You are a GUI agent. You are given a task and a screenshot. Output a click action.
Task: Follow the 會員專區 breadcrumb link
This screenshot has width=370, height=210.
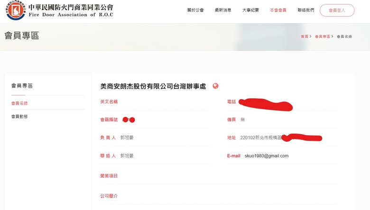pyautogui.click(x=323, y=37)
